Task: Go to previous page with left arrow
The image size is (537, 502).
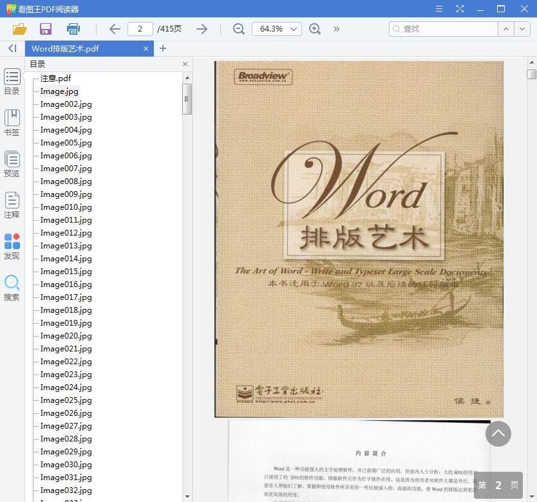Action: (x=115, y=29)
